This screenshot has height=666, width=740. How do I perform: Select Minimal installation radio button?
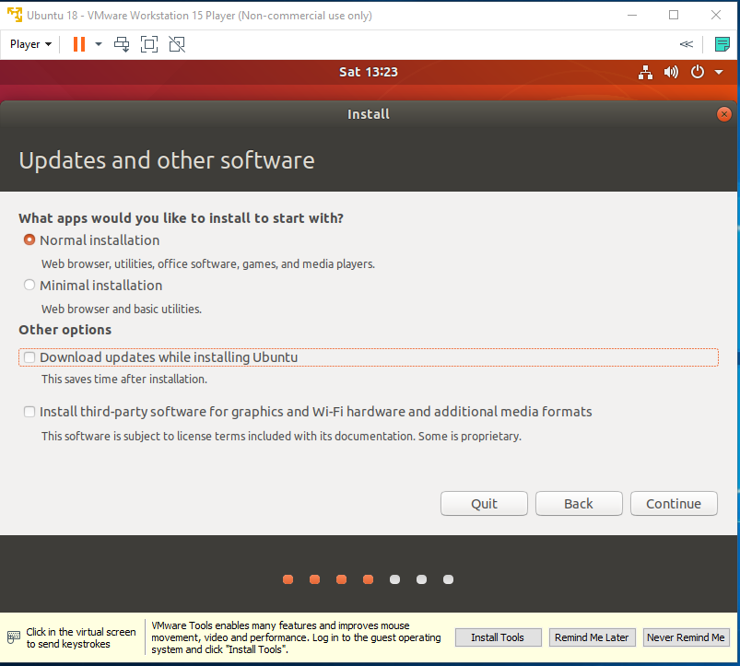[29, 285]
